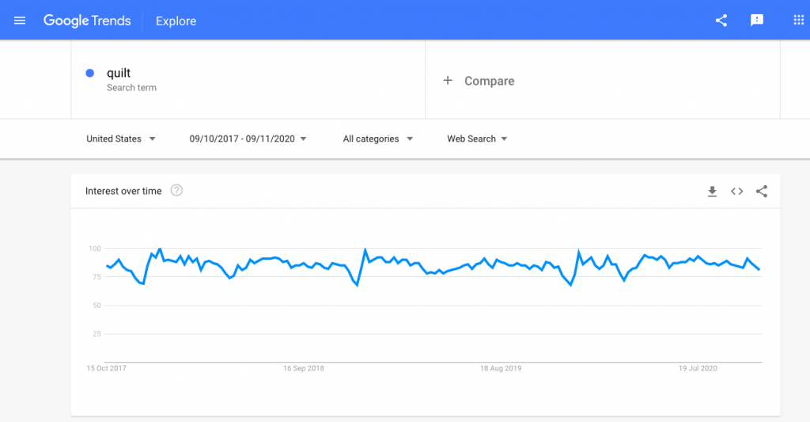This screenshot has width=810, height=422.
Task: Open the send feedback icon
Action: [757, 21]
